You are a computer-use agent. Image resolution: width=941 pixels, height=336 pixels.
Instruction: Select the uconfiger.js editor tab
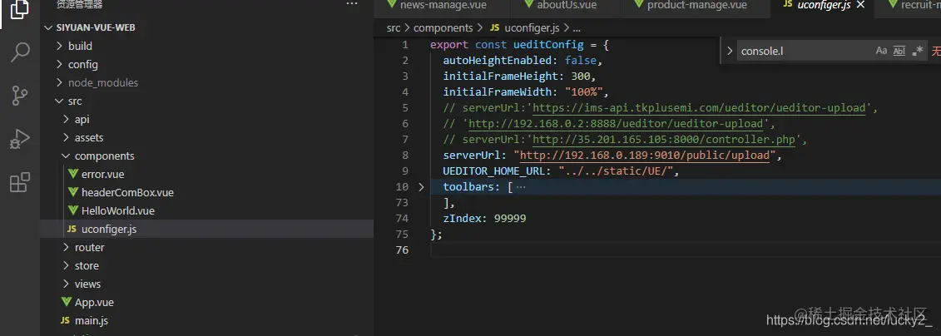(823, 5)
